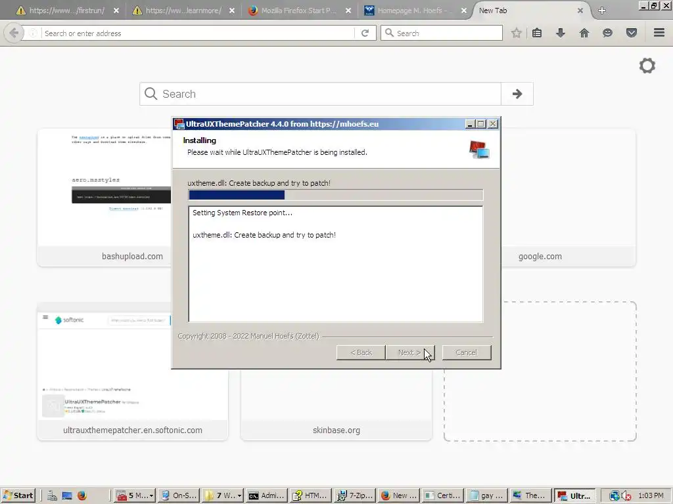Open new tab page settings gear
The image size is (673, 504).
pyautogui.click(x=647, y=66)
